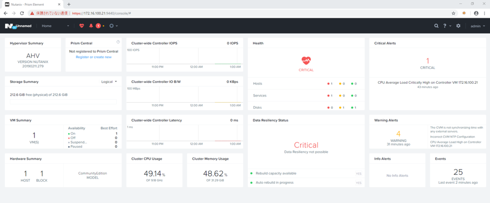Reload the page with refresh icon
This screenshot has height=203, width=490.
pos(22,13)
